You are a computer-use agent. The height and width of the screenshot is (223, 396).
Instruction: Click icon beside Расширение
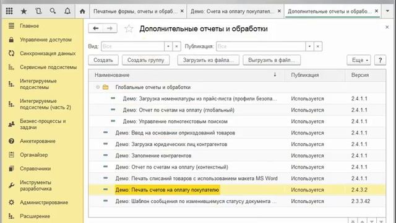(11, 216)
